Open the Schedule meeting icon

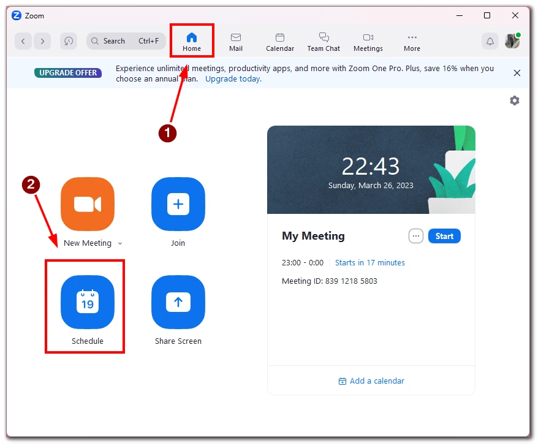[88, 302]
